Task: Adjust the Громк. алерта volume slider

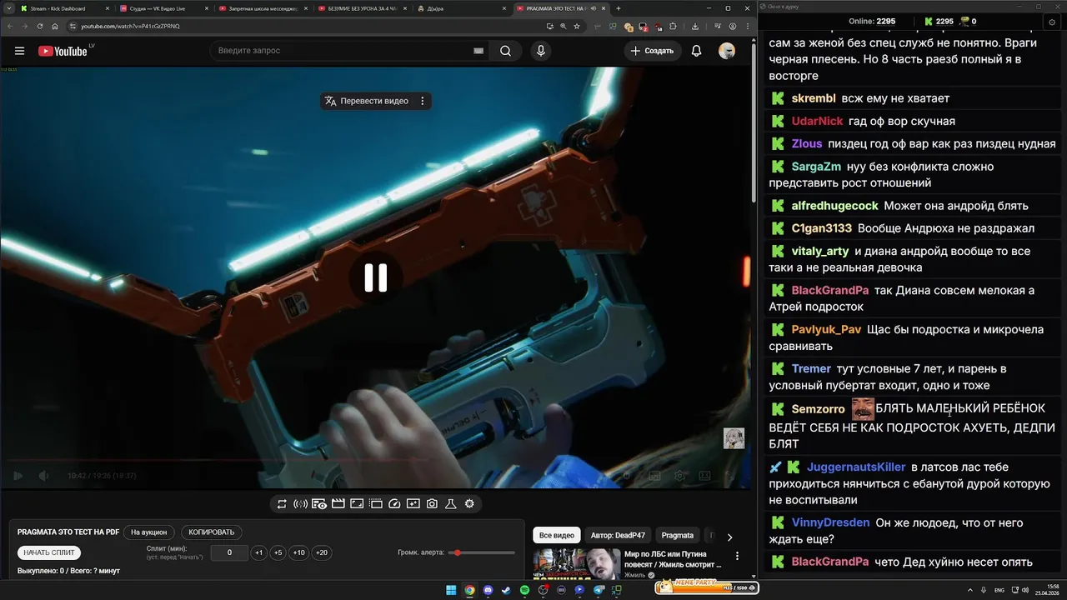Action: point(482,552)
